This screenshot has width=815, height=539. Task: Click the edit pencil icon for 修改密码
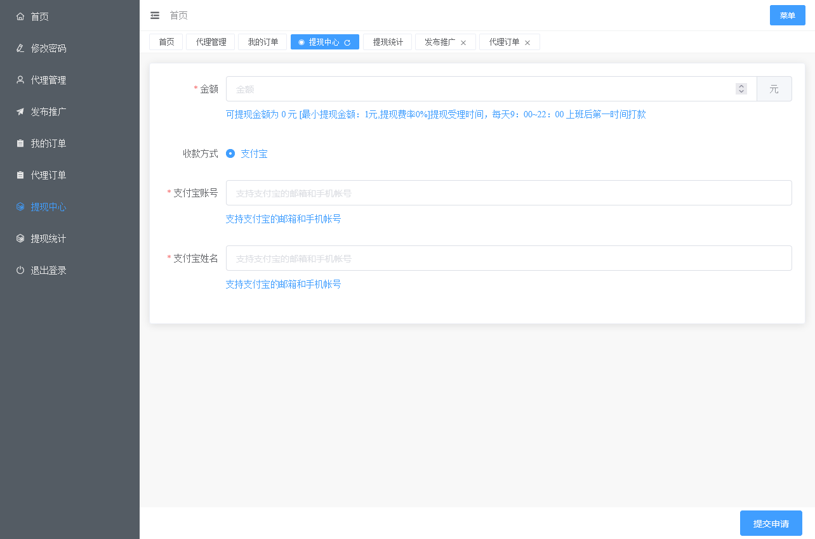click(20, 48)
